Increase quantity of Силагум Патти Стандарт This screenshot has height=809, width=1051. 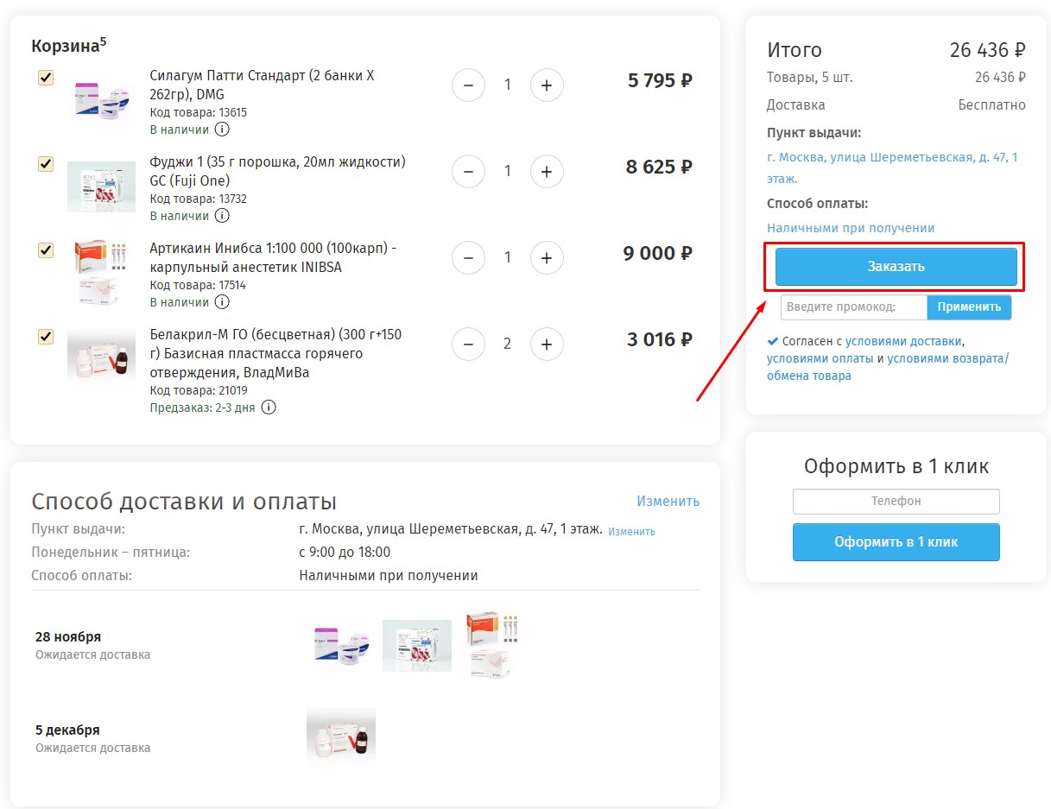pyautogui.click(x=546, y=85)
